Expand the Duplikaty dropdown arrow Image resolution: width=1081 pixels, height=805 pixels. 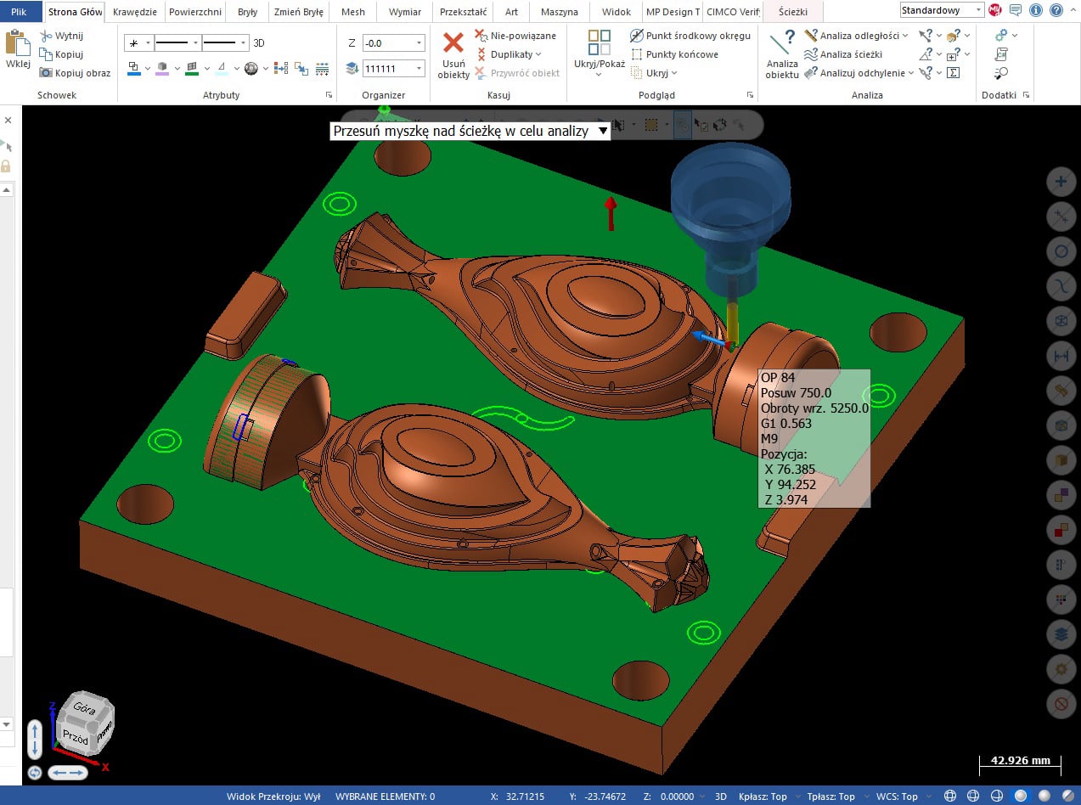[x=538, y=54]
